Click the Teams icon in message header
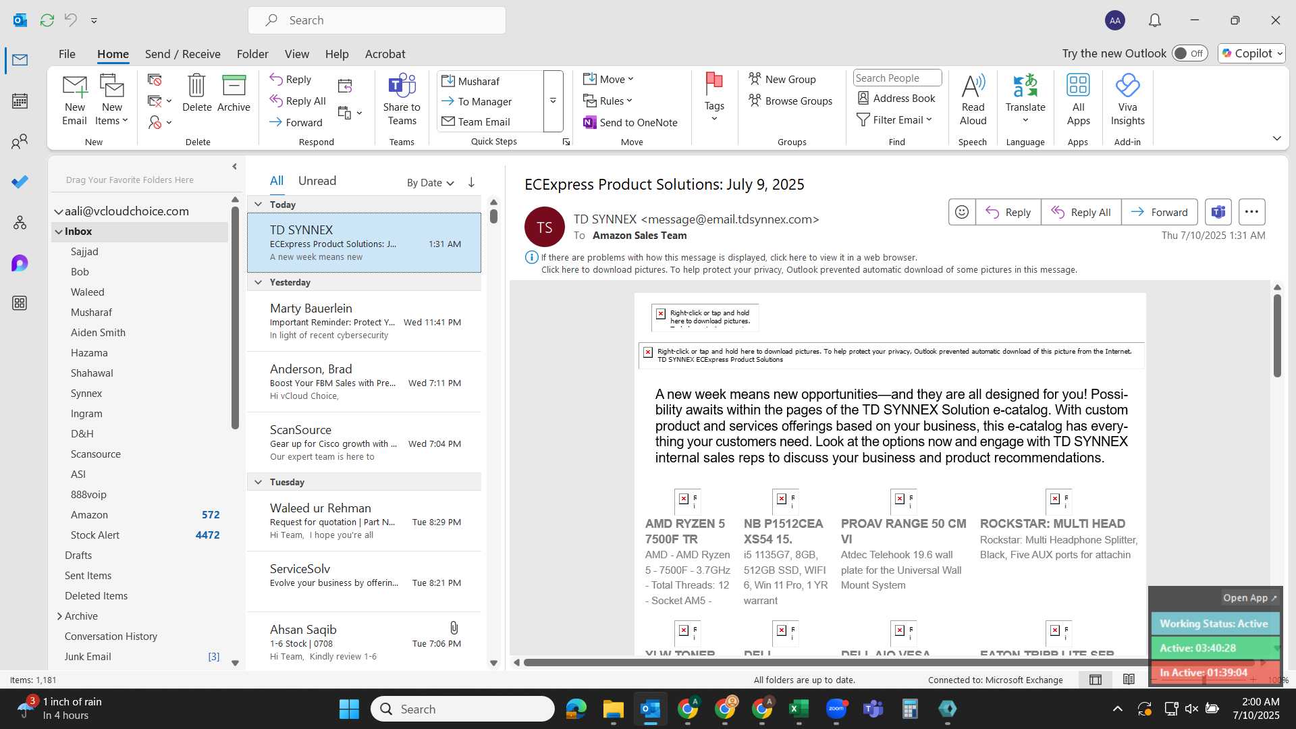Image resolution: width=1296 pixels, height=729 pixels. [x=1218, y=212]
